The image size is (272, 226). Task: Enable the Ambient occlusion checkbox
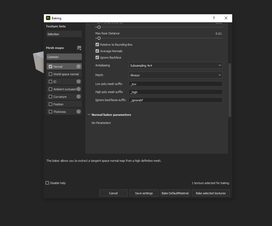point(51,89)
